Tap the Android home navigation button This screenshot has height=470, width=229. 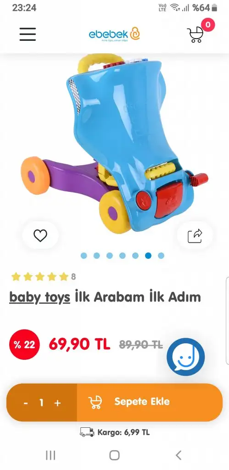(114, 455)
